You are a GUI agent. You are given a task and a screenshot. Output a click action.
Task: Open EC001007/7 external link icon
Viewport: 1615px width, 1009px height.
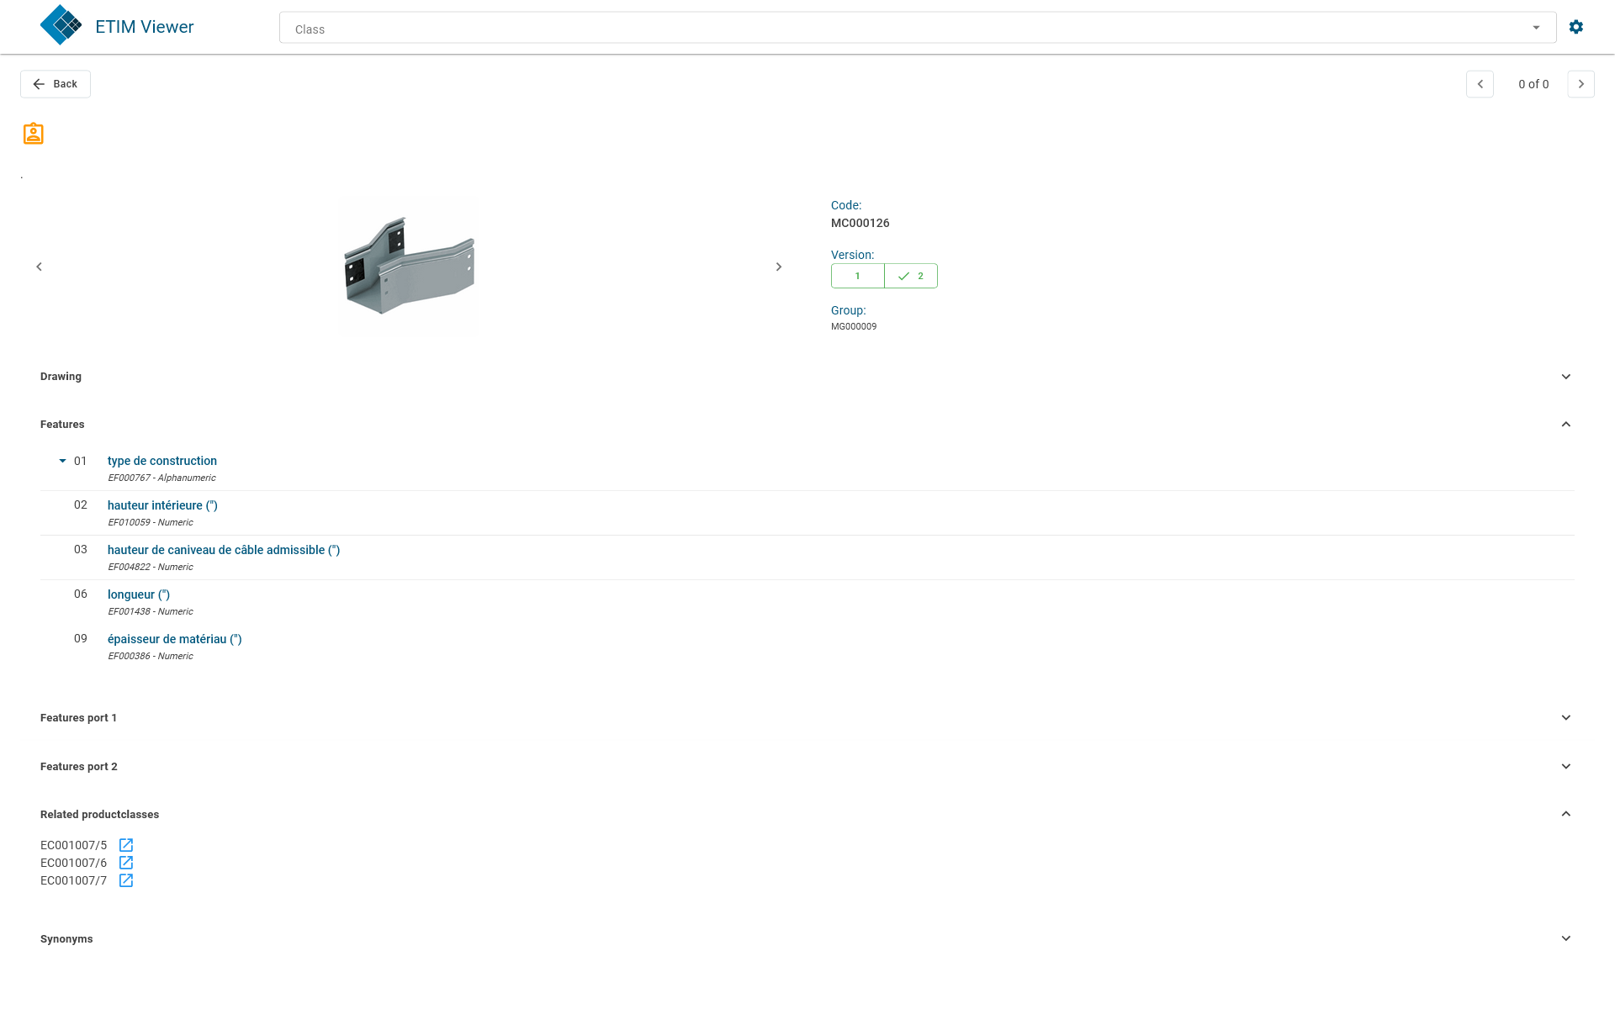pyautogui.click(x=126, y=880)
